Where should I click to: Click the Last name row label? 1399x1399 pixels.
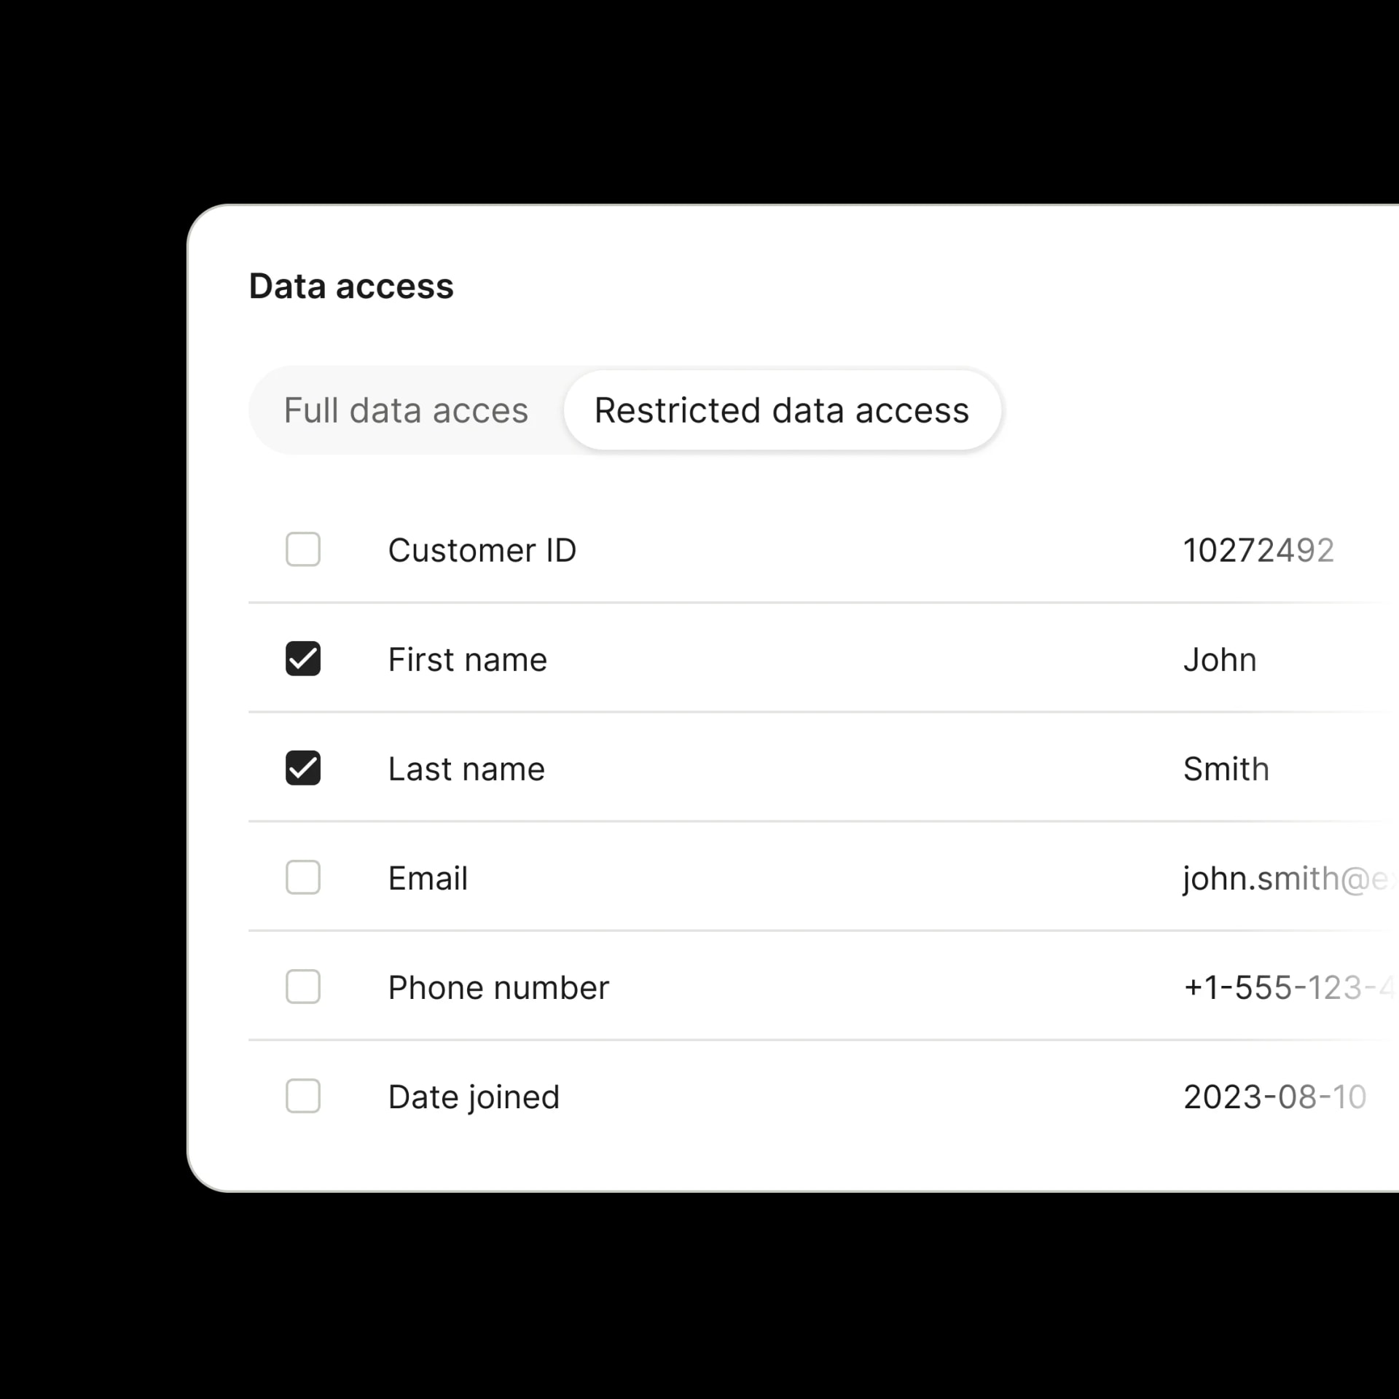(466, 769)
